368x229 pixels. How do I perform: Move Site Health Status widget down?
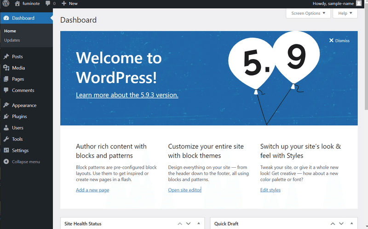click(x=188, y=223)
